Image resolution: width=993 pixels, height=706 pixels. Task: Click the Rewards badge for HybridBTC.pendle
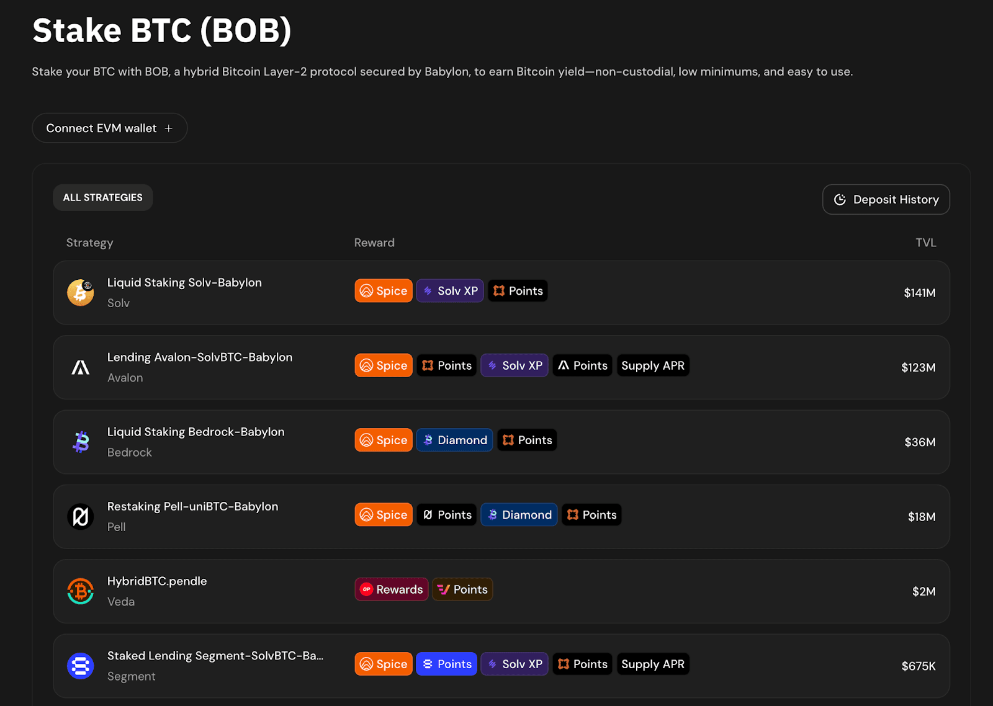click(x=391, y=589)
